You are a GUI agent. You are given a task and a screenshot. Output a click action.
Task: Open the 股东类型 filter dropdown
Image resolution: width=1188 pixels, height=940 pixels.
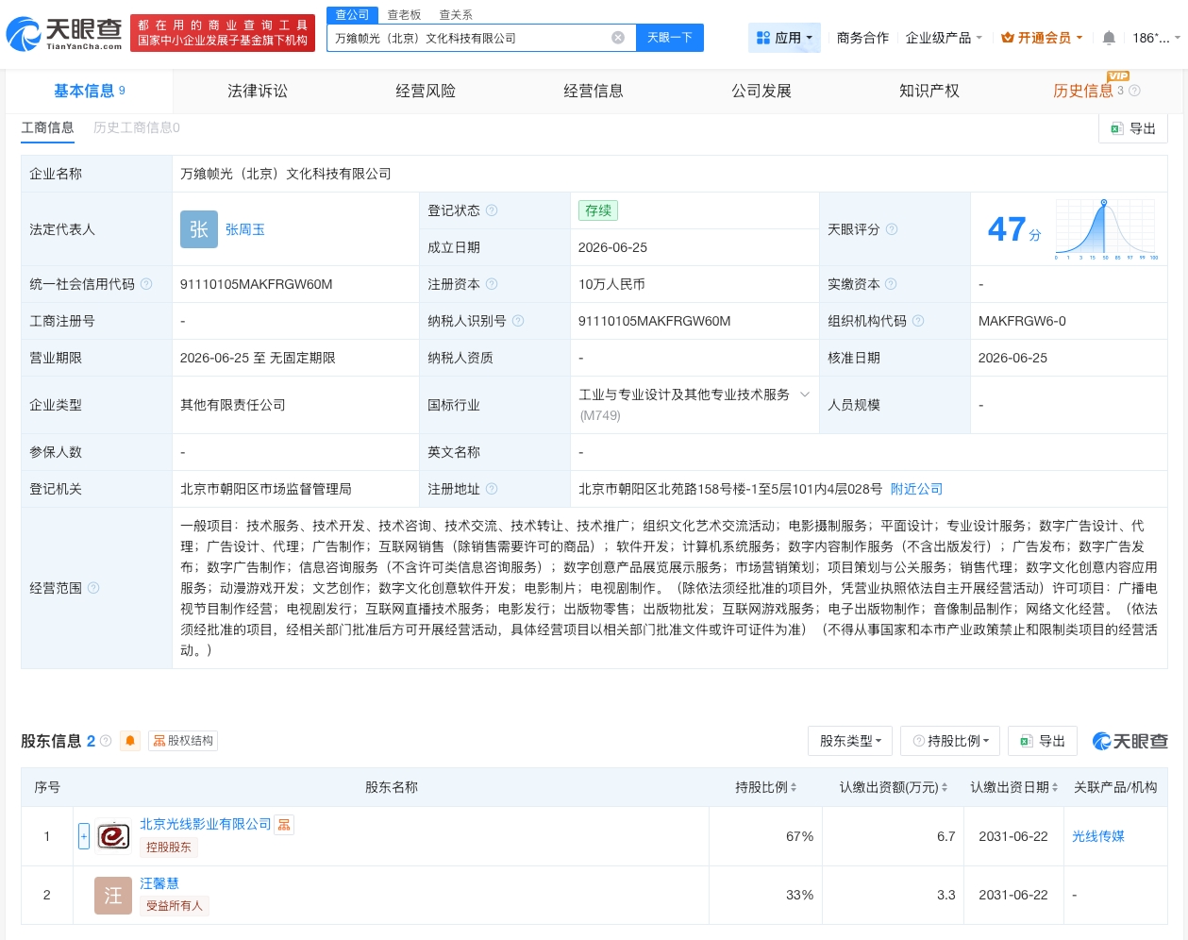click(x=850, y=741)
